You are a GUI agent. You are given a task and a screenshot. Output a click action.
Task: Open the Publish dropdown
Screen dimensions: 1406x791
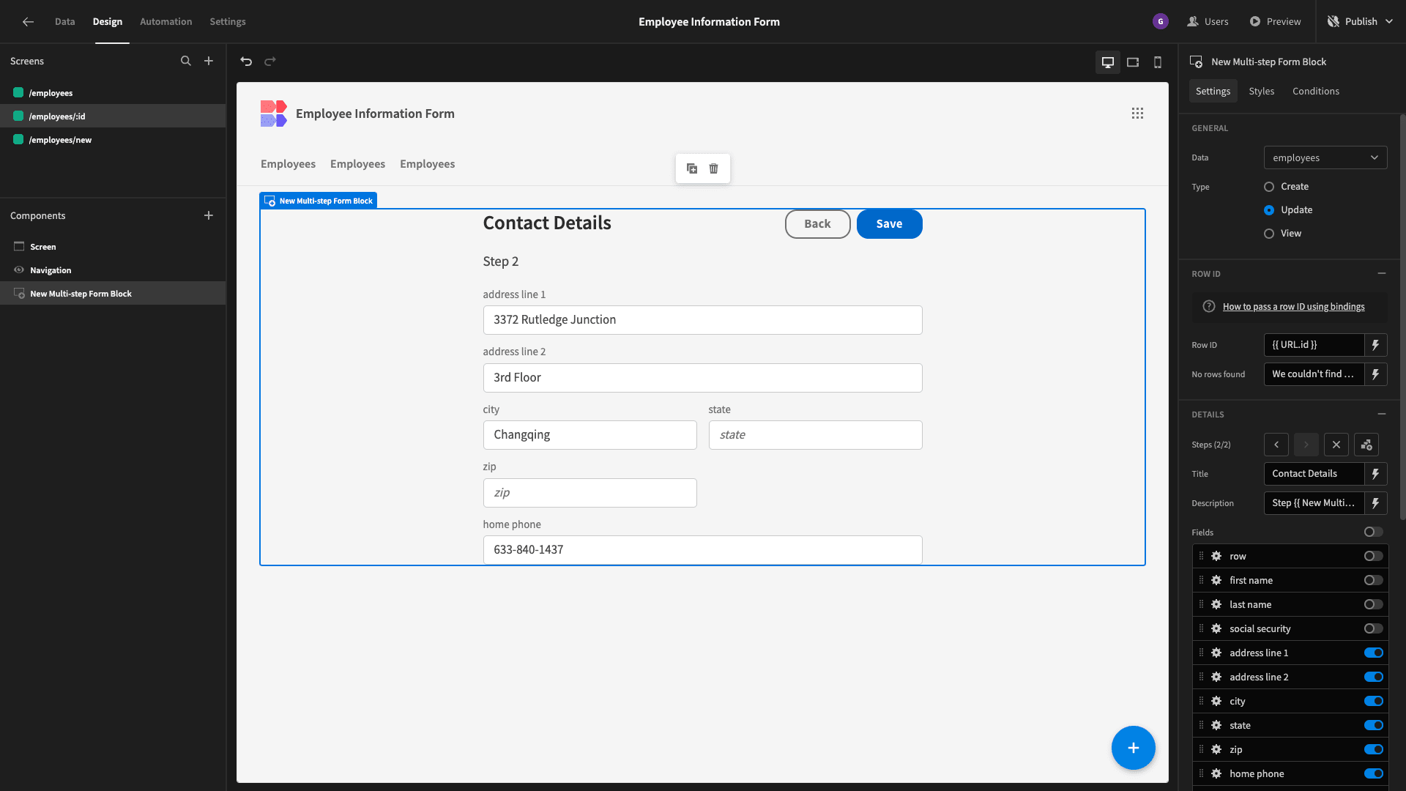coord(1361,22)
